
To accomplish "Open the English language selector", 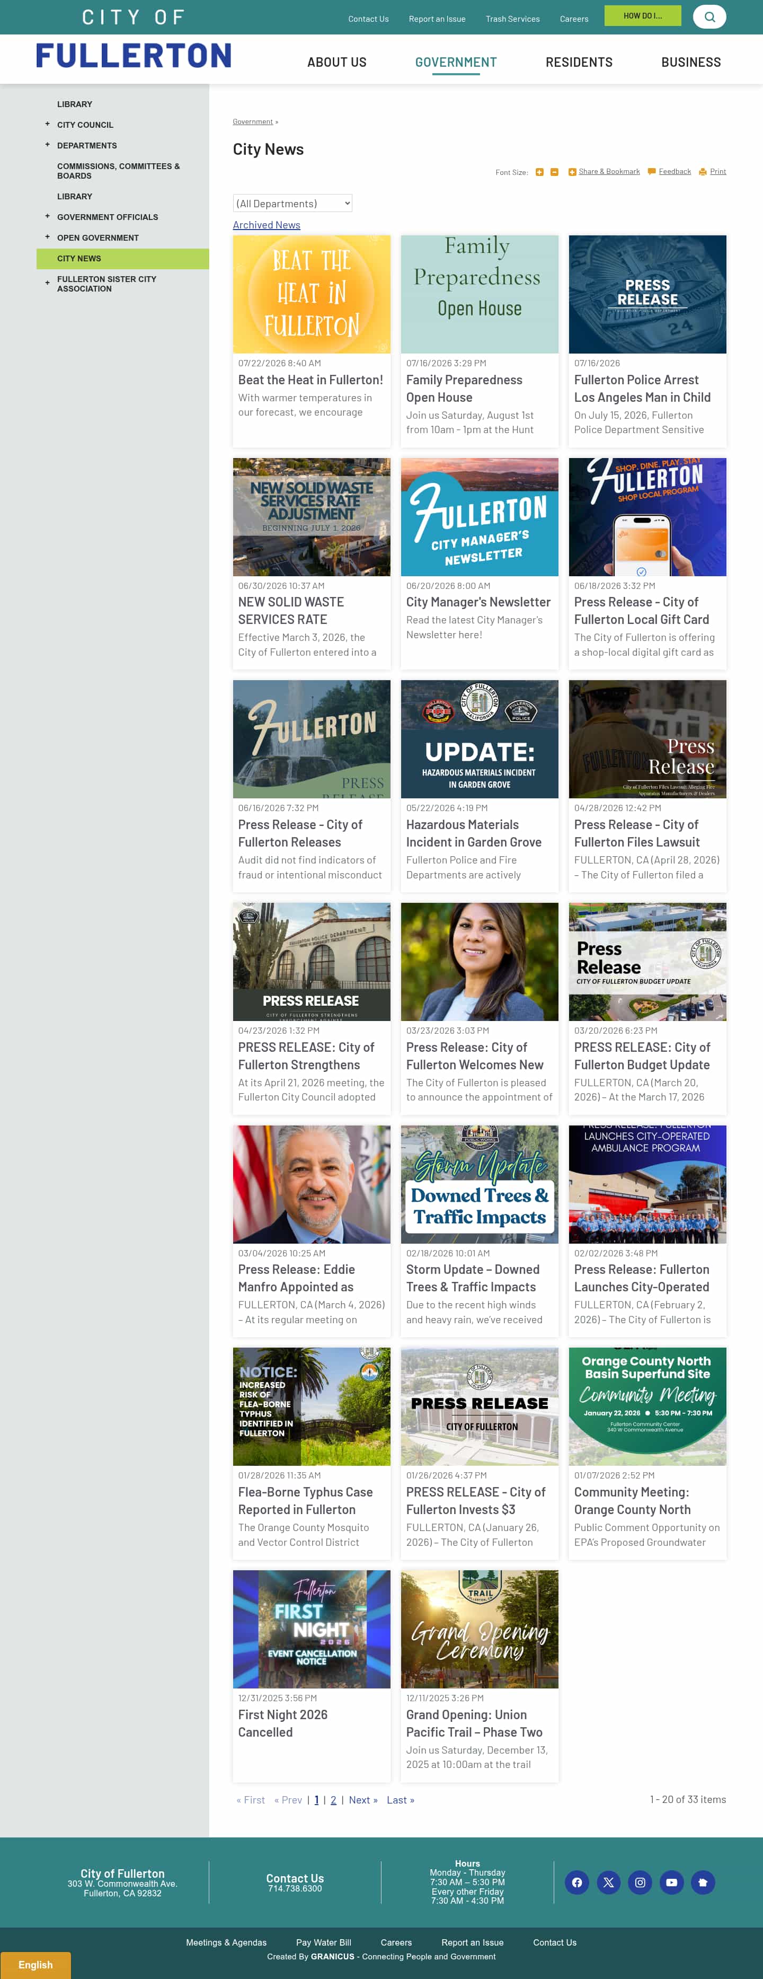I will [x=36, y=1964].
